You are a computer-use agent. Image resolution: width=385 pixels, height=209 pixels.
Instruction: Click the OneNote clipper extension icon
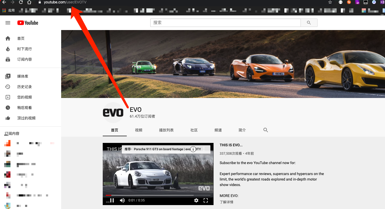point(382,2)
